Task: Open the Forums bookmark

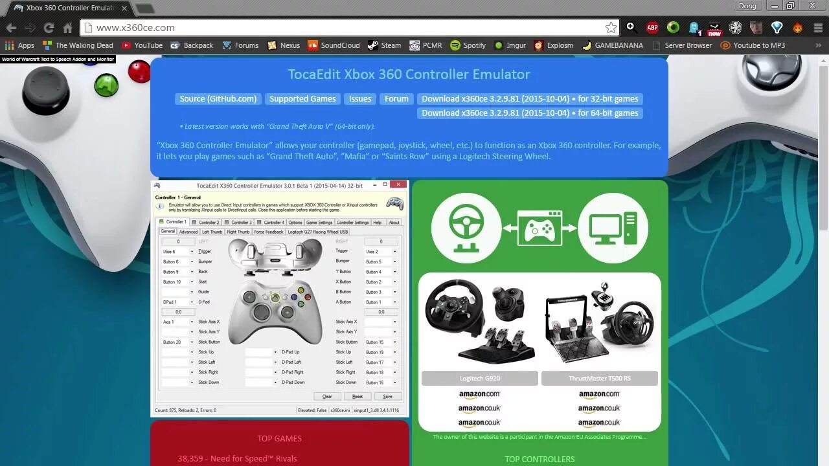Action: pos(240,45)
